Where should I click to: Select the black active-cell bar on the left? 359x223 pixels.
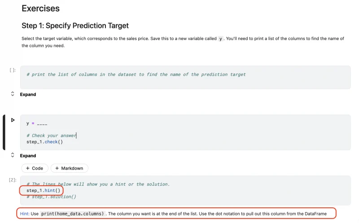point(4,132)
